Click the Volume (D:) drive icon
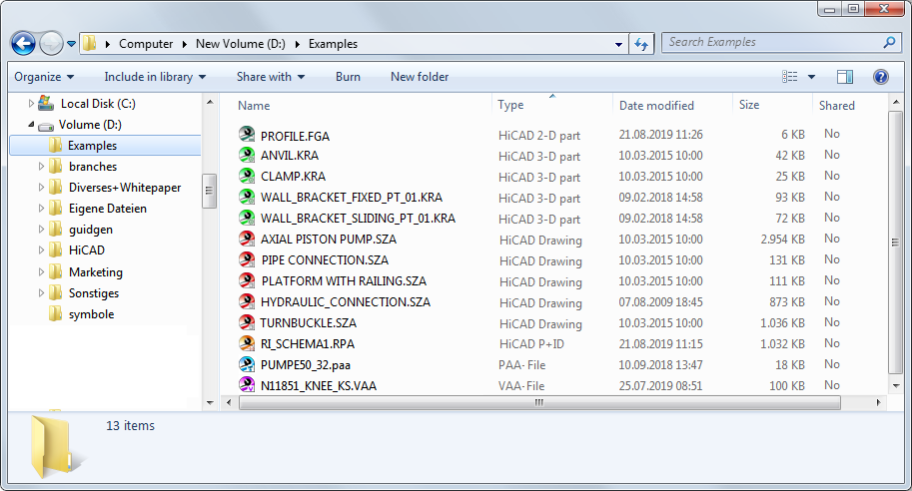This screenshot has width=912, height=491. 46,125
